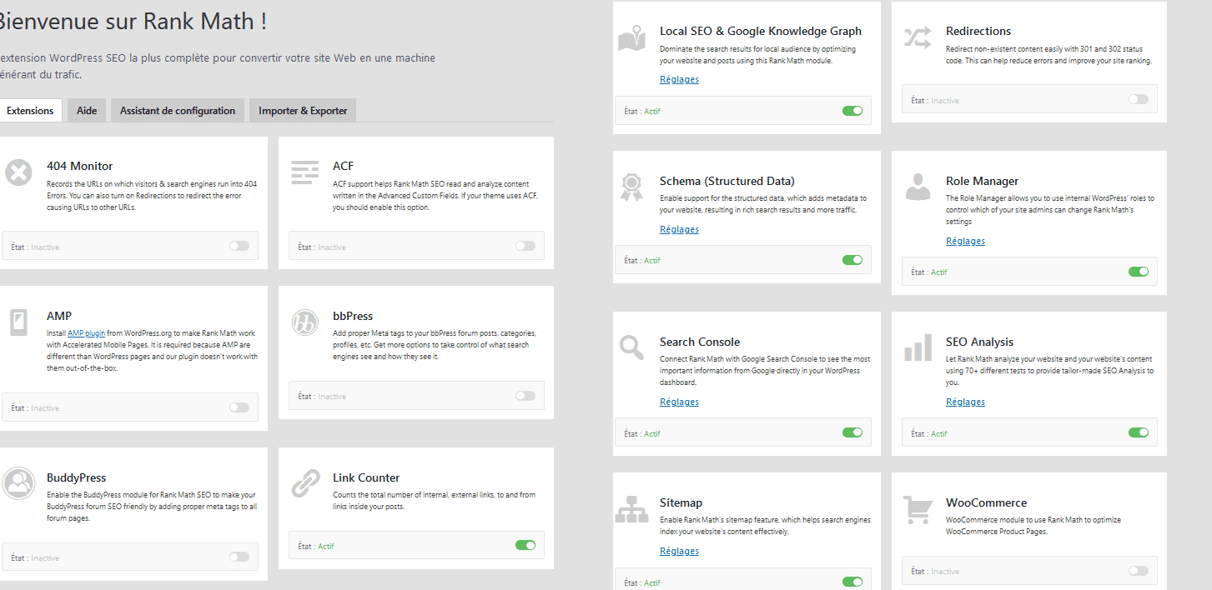Click the bbPress module icon
1212x590 pixels.
click(304, 322)
